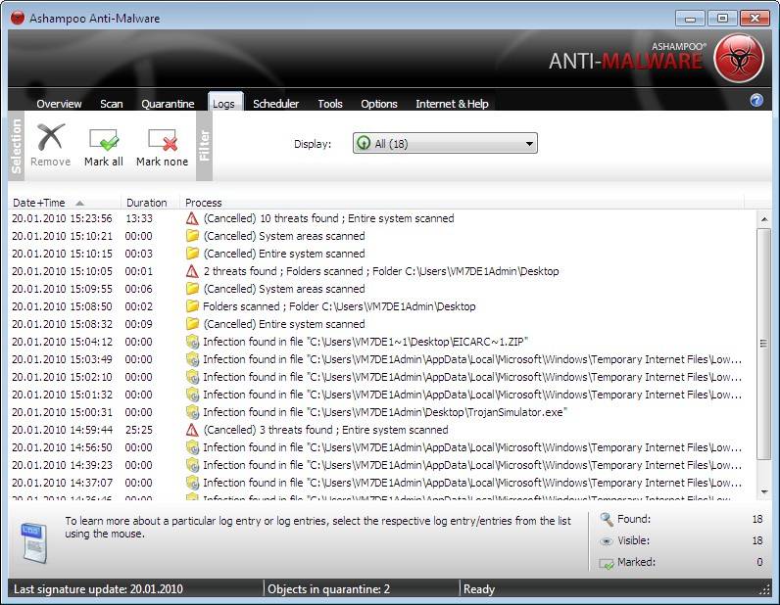Viewport: 780px width, 605px height.
Task: Click the red biohazard Anti-Malware logo
Action: [x=739, y=58]
